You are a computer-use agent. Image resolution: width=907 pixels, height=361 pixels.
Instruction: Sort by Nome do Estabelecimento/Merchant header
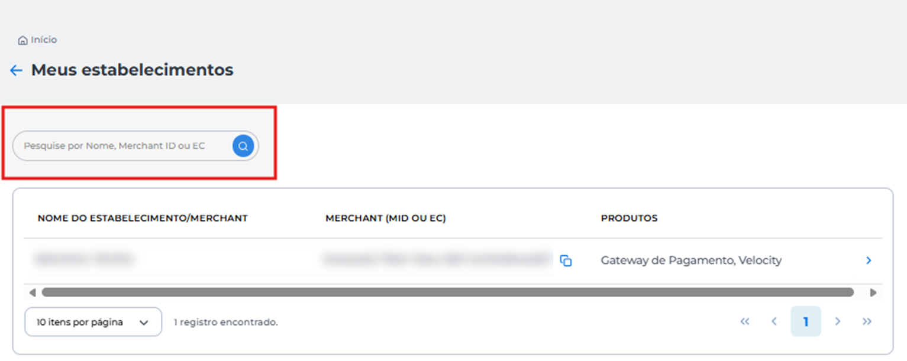(x=143, y=219)
